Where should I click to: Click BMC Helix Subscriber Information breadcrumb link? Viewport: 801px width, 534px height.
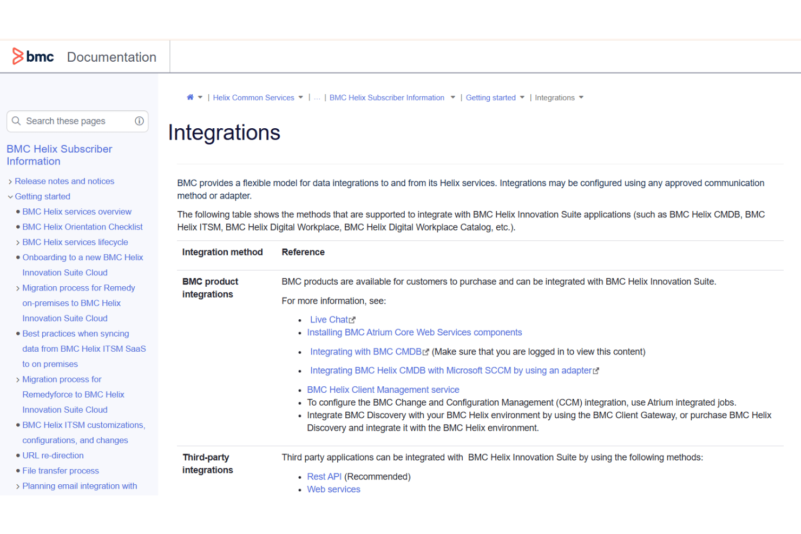(387, 97)
